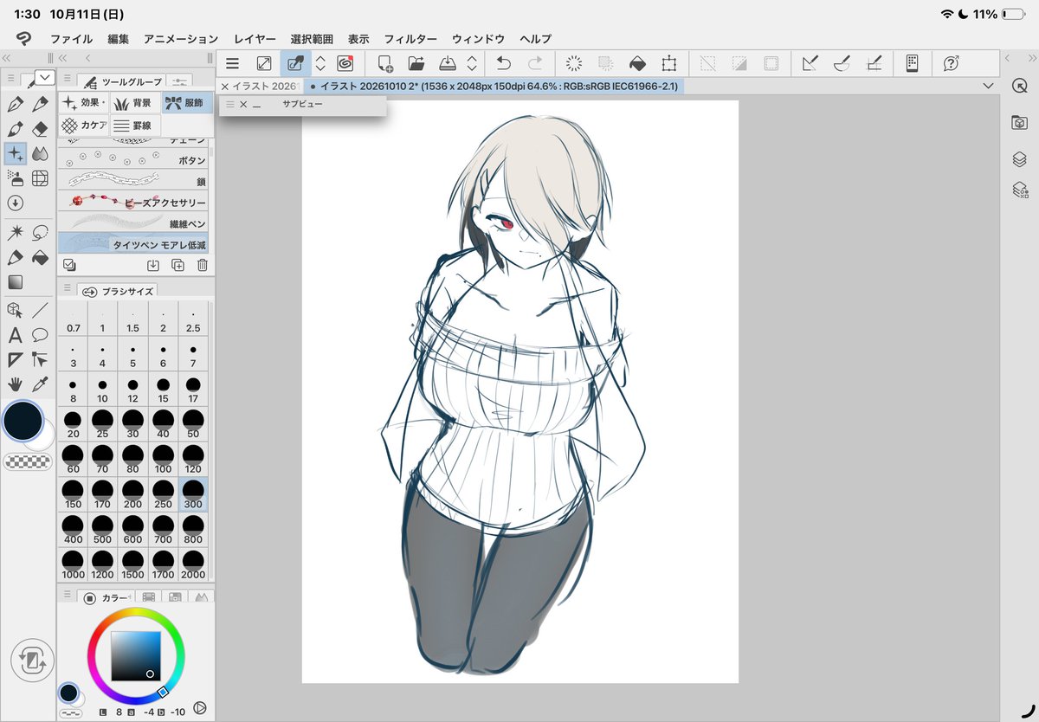The image size is (1039, 722).
Task: Select the Auto Select magic wand tool
Action: click(15, 232)
